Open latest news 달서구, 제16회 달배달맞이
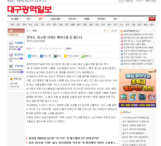The image size is (161, 146). click(134, 133)
